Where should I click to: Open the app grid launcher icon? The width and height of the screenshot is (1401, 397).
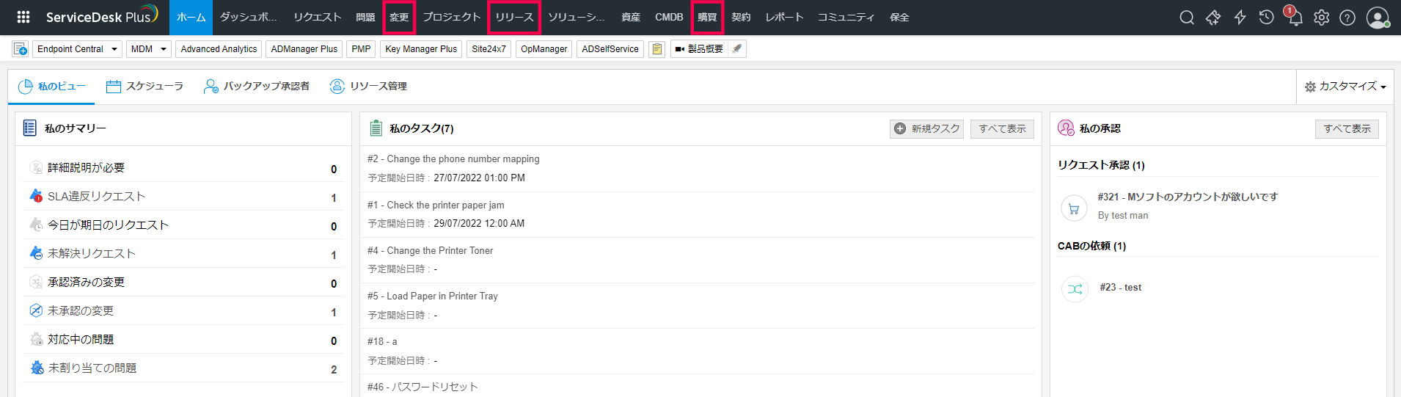pos(23,17)
